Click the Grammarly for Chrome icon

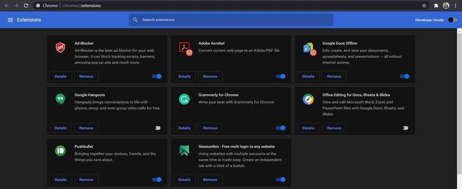184,99
